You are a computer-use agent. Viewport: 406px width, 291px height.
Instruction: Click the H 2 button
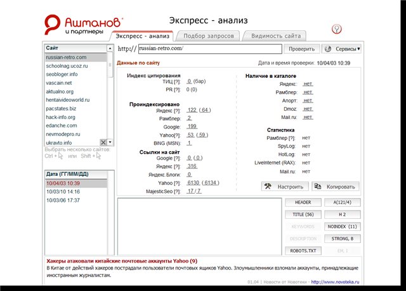(342, 214)
